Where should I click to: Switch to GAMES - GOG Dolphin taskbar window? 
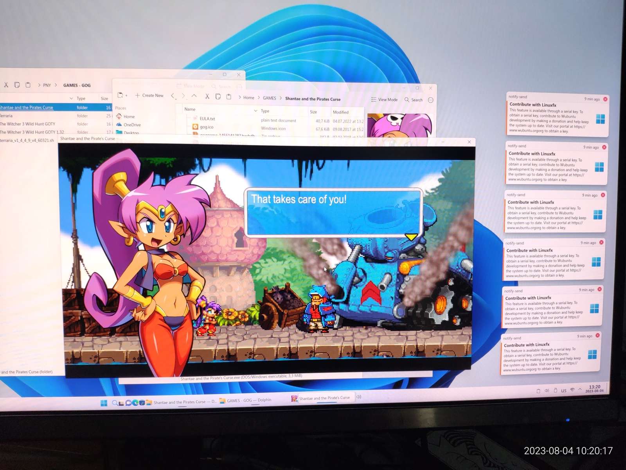point(245,400)
